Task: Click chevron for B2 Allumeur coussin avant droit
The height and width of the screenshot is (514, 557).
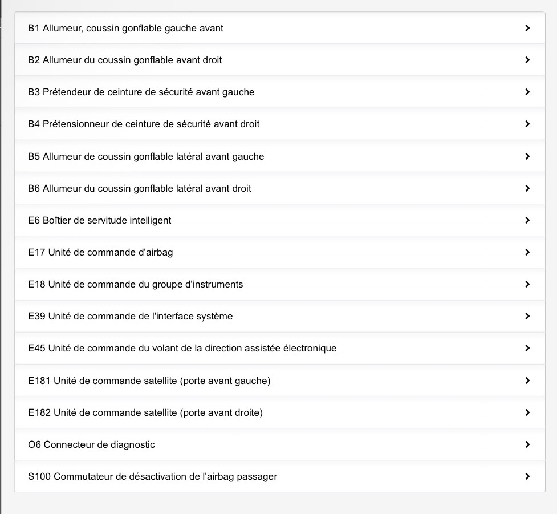Action: point(527,60)
